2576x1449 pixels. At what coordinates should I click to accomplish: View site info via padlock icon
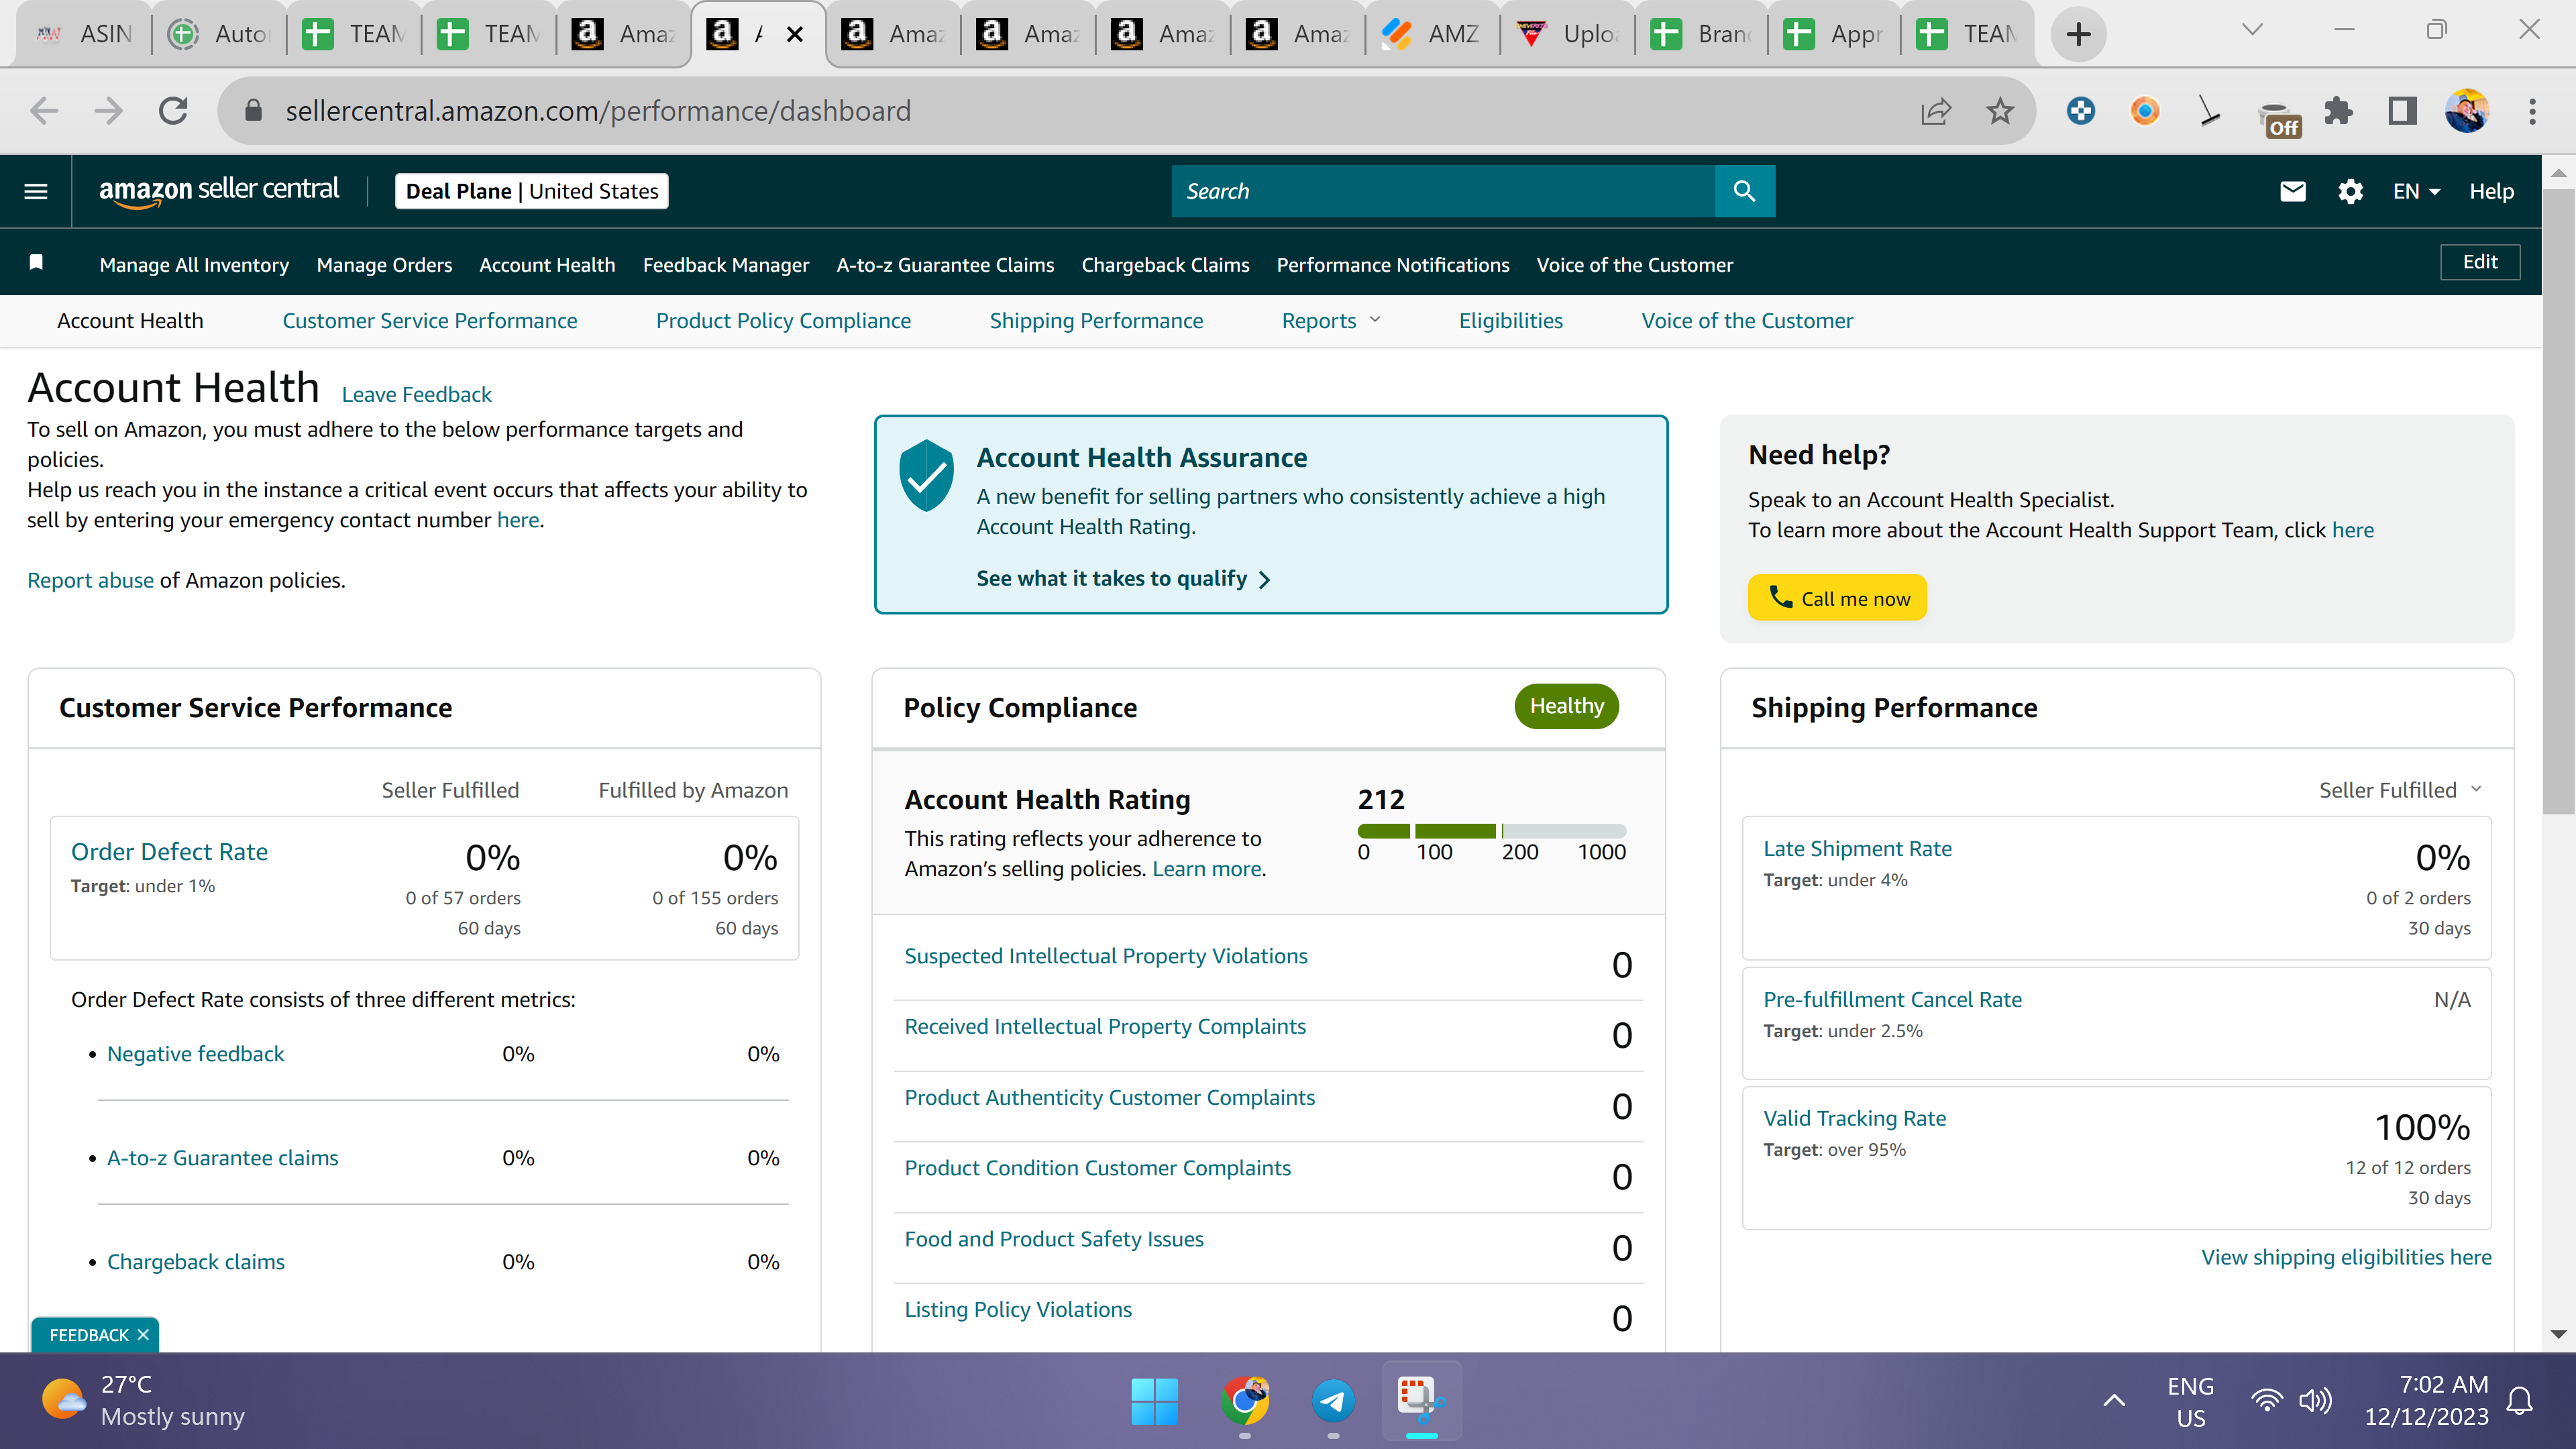click(253, 111)
